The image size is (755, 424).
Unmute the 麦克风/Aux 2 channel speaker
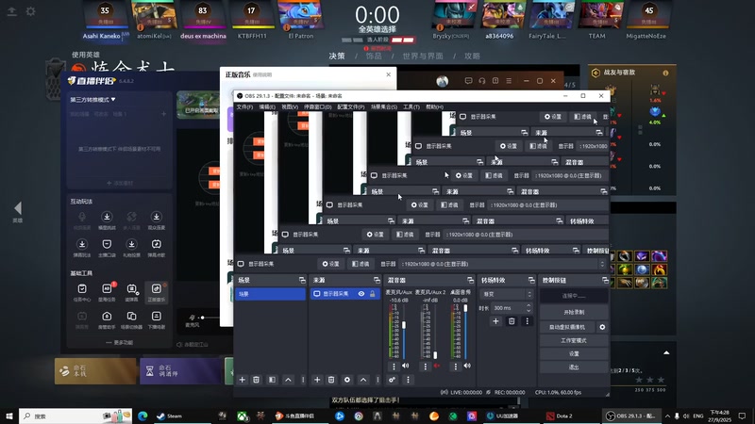tap(437, 366)
